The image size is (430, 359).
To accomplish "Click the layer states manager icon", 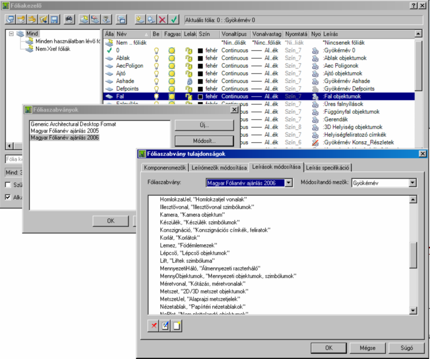I will click(106, 20).
